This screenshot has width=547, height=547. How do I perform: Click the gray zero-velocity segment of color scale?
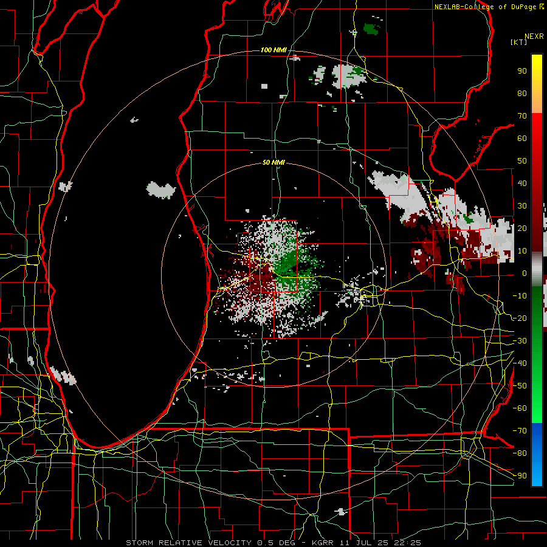point(537,269)
